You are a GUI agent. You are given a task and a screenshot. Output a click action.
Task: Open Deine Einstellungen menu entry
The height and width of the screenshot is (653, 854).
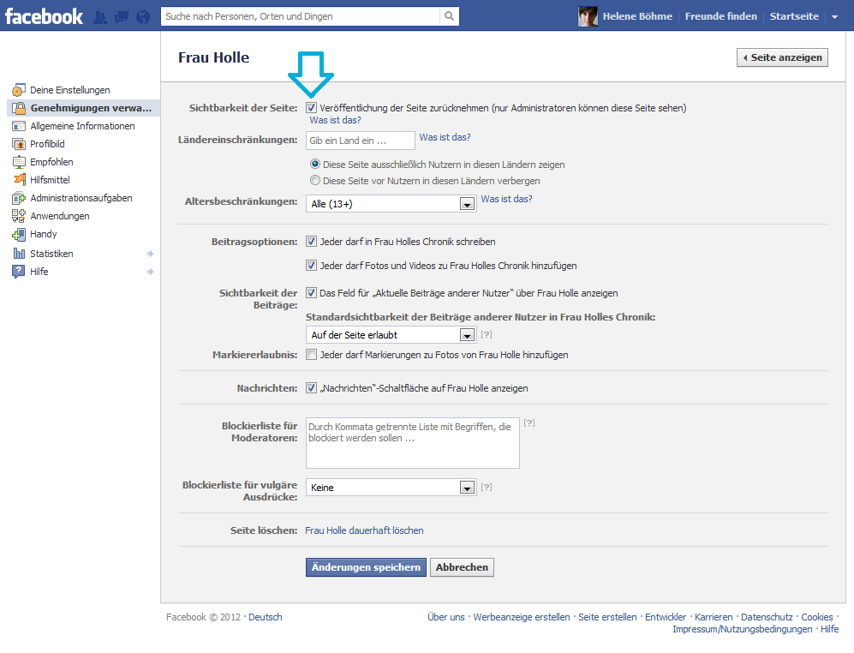click(x=69, y=90)
